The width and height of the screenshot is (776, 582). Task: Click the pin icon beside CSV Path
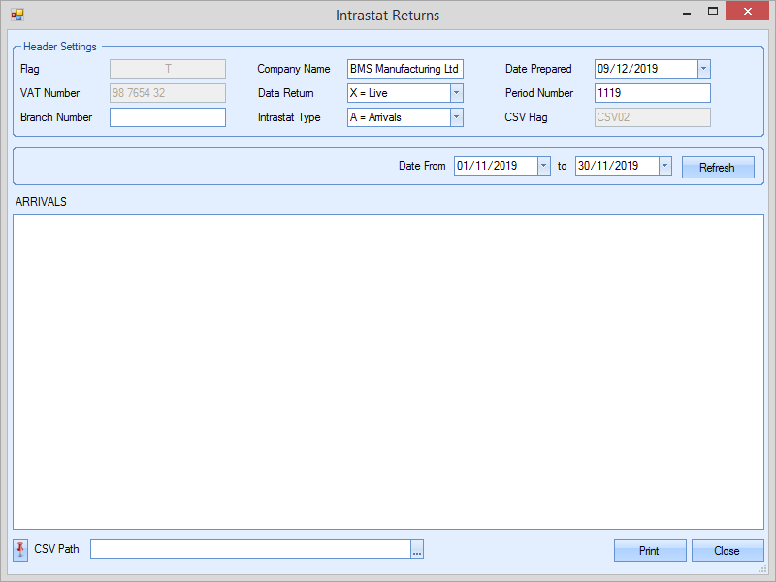click(x=21, y=550)
